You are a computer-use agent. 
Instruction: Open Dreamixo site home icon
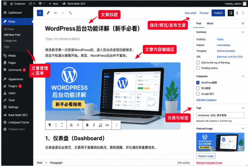click(11, 4)
